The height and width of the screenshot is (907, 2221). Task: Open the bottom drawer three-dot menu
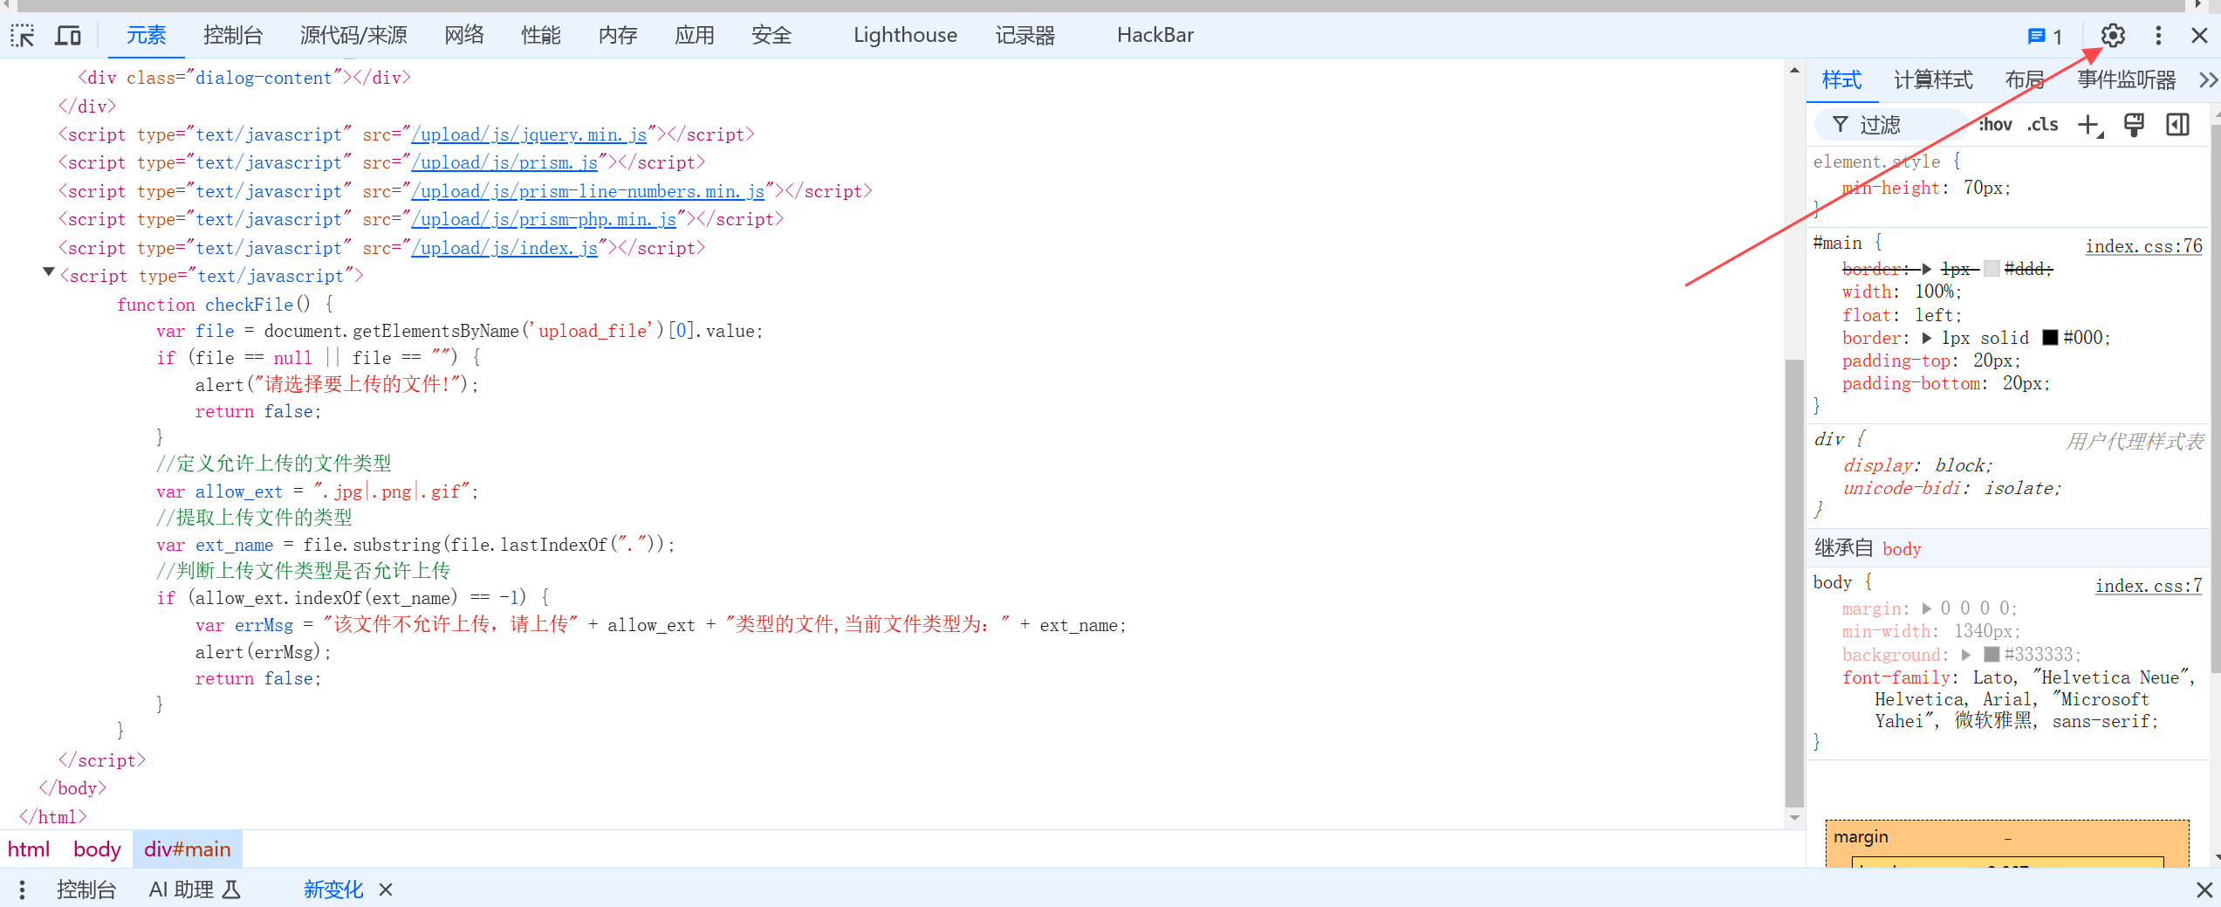[22, 890]
